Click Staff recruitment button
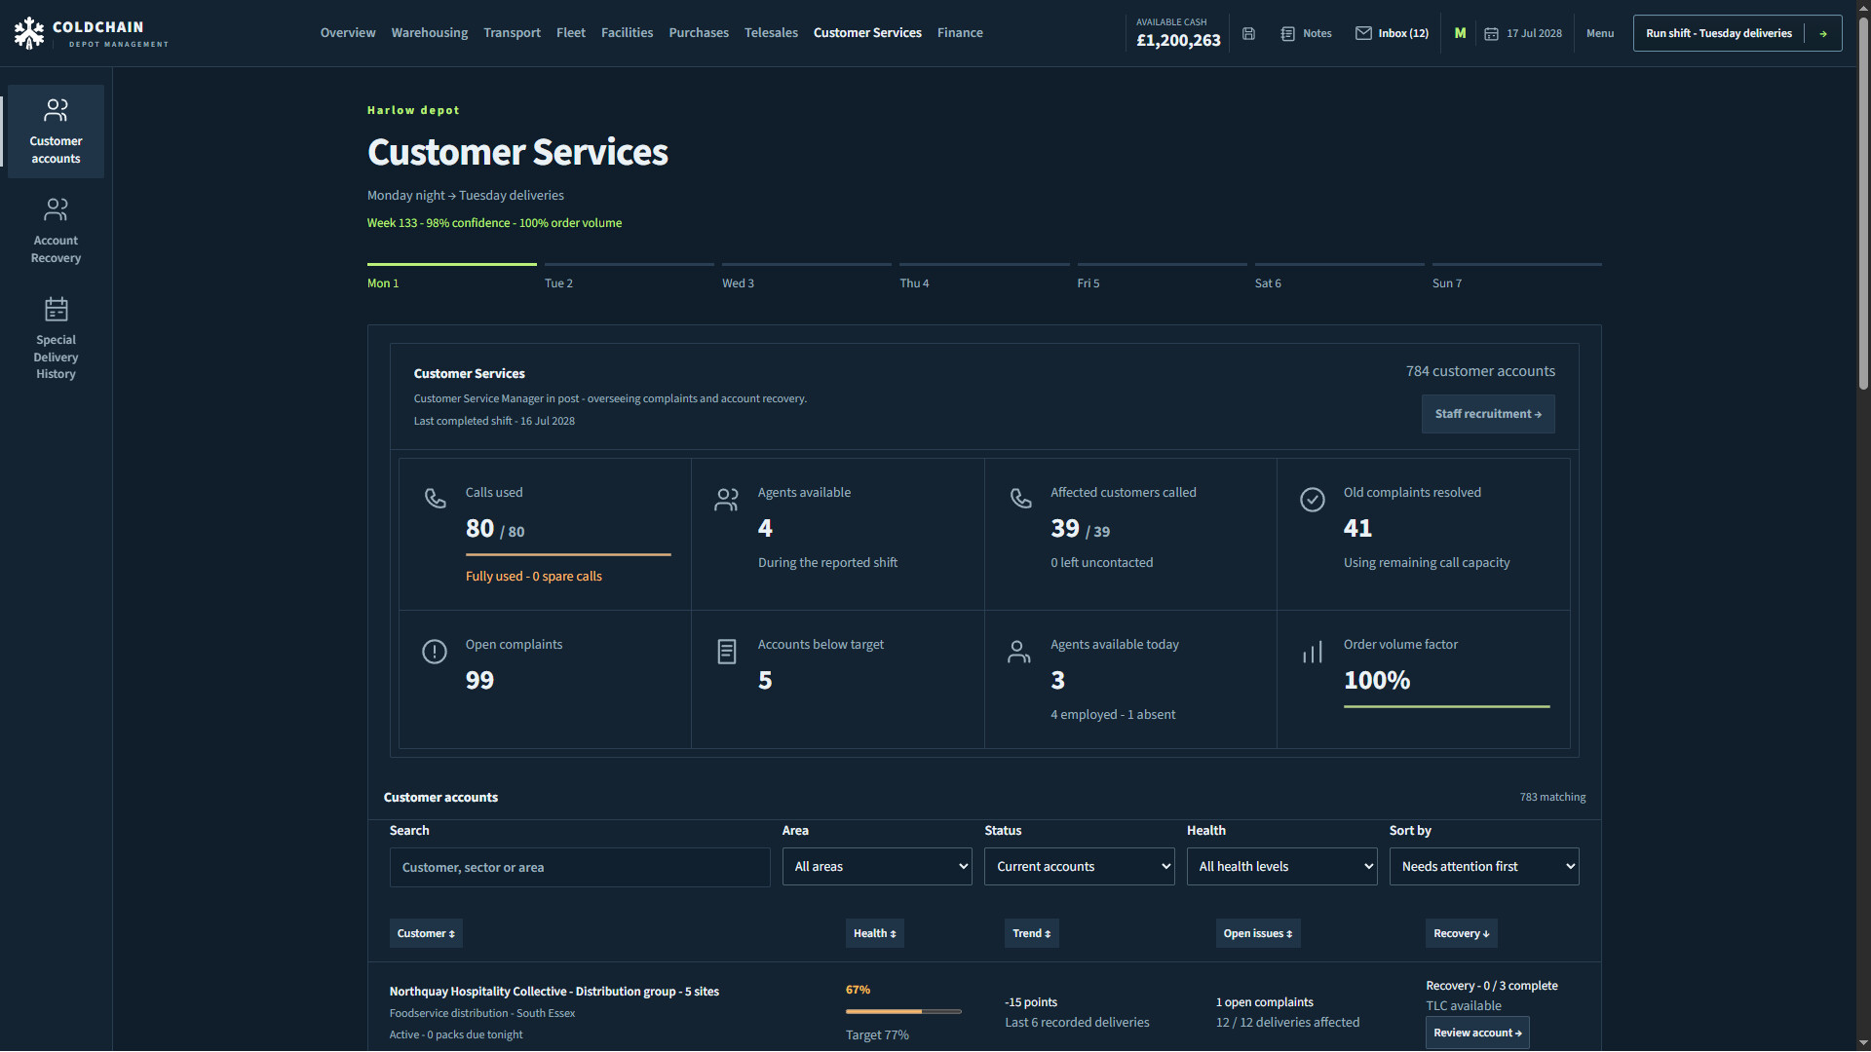The width and height of the screenshot is (1871, 1052). (x=1488, y=414)
